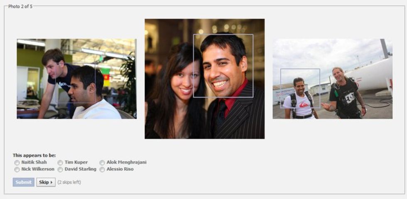Open the right outdoor skydiving photo
The image size is (407, 199).
(333, 79)
